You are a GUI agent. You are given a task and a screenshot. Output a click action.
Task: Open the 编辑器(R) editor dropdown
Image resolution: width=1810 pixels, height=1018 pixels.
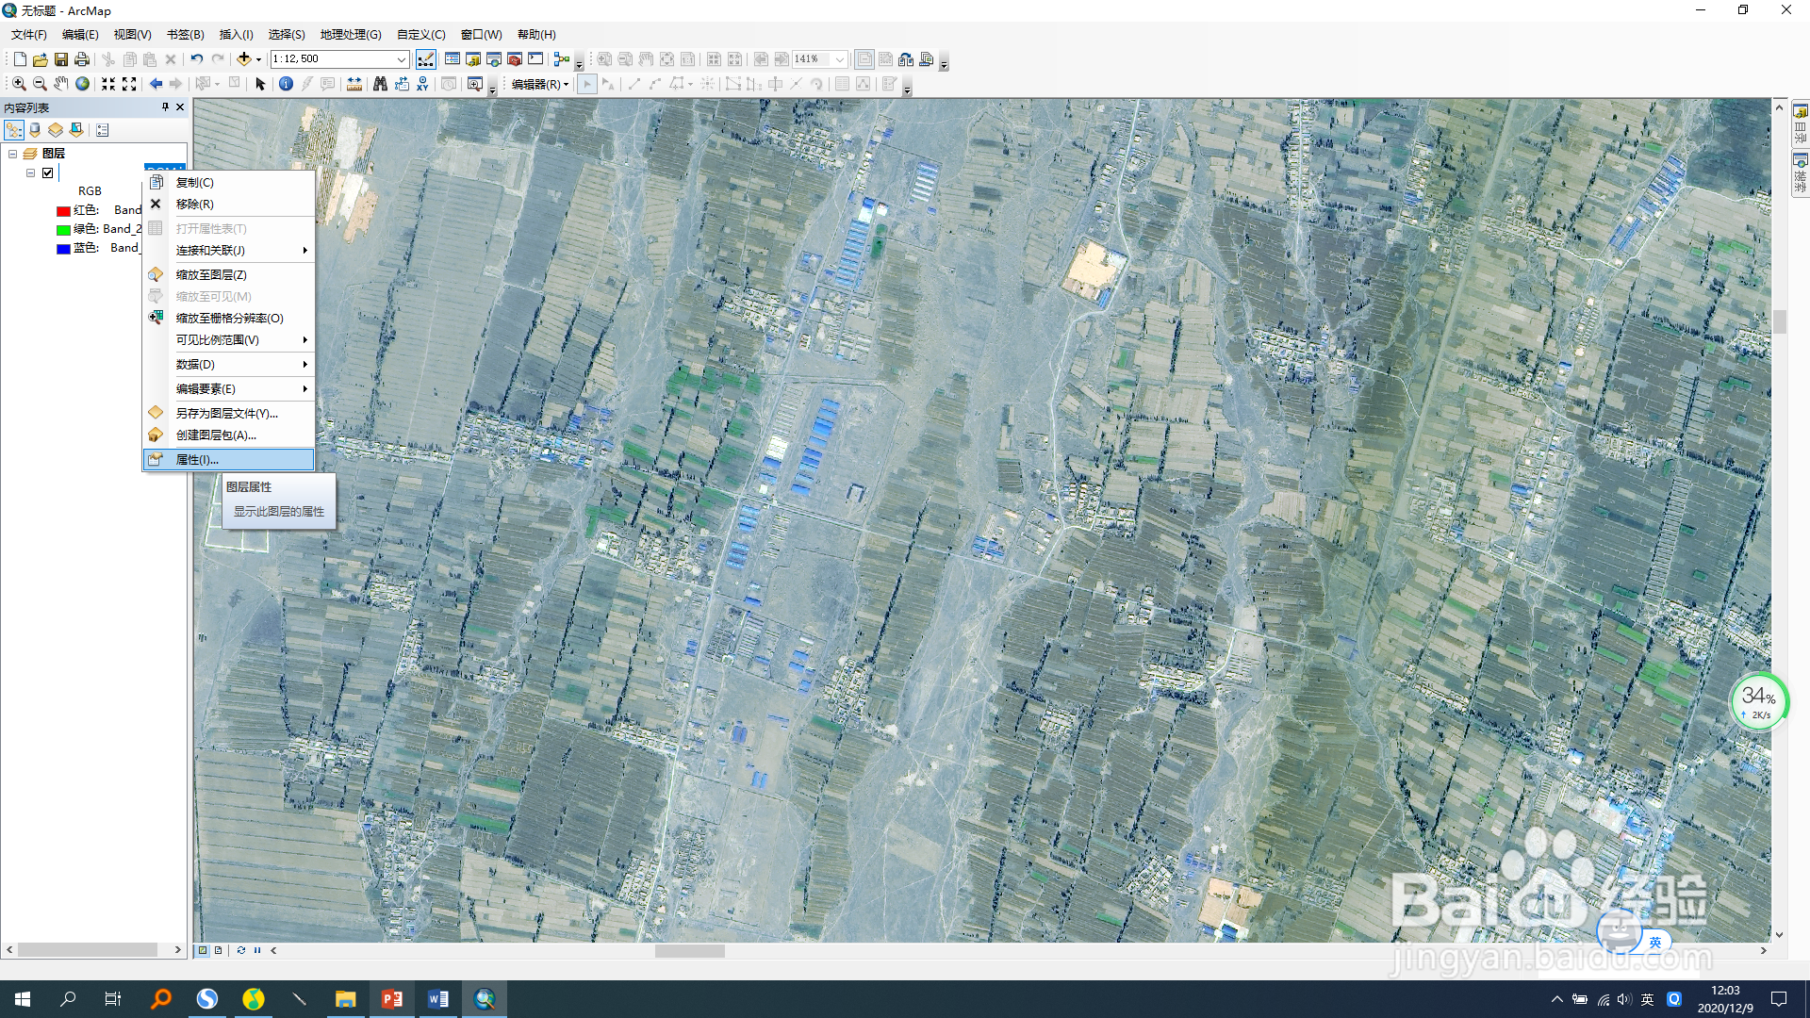click(x=538, y=84)
